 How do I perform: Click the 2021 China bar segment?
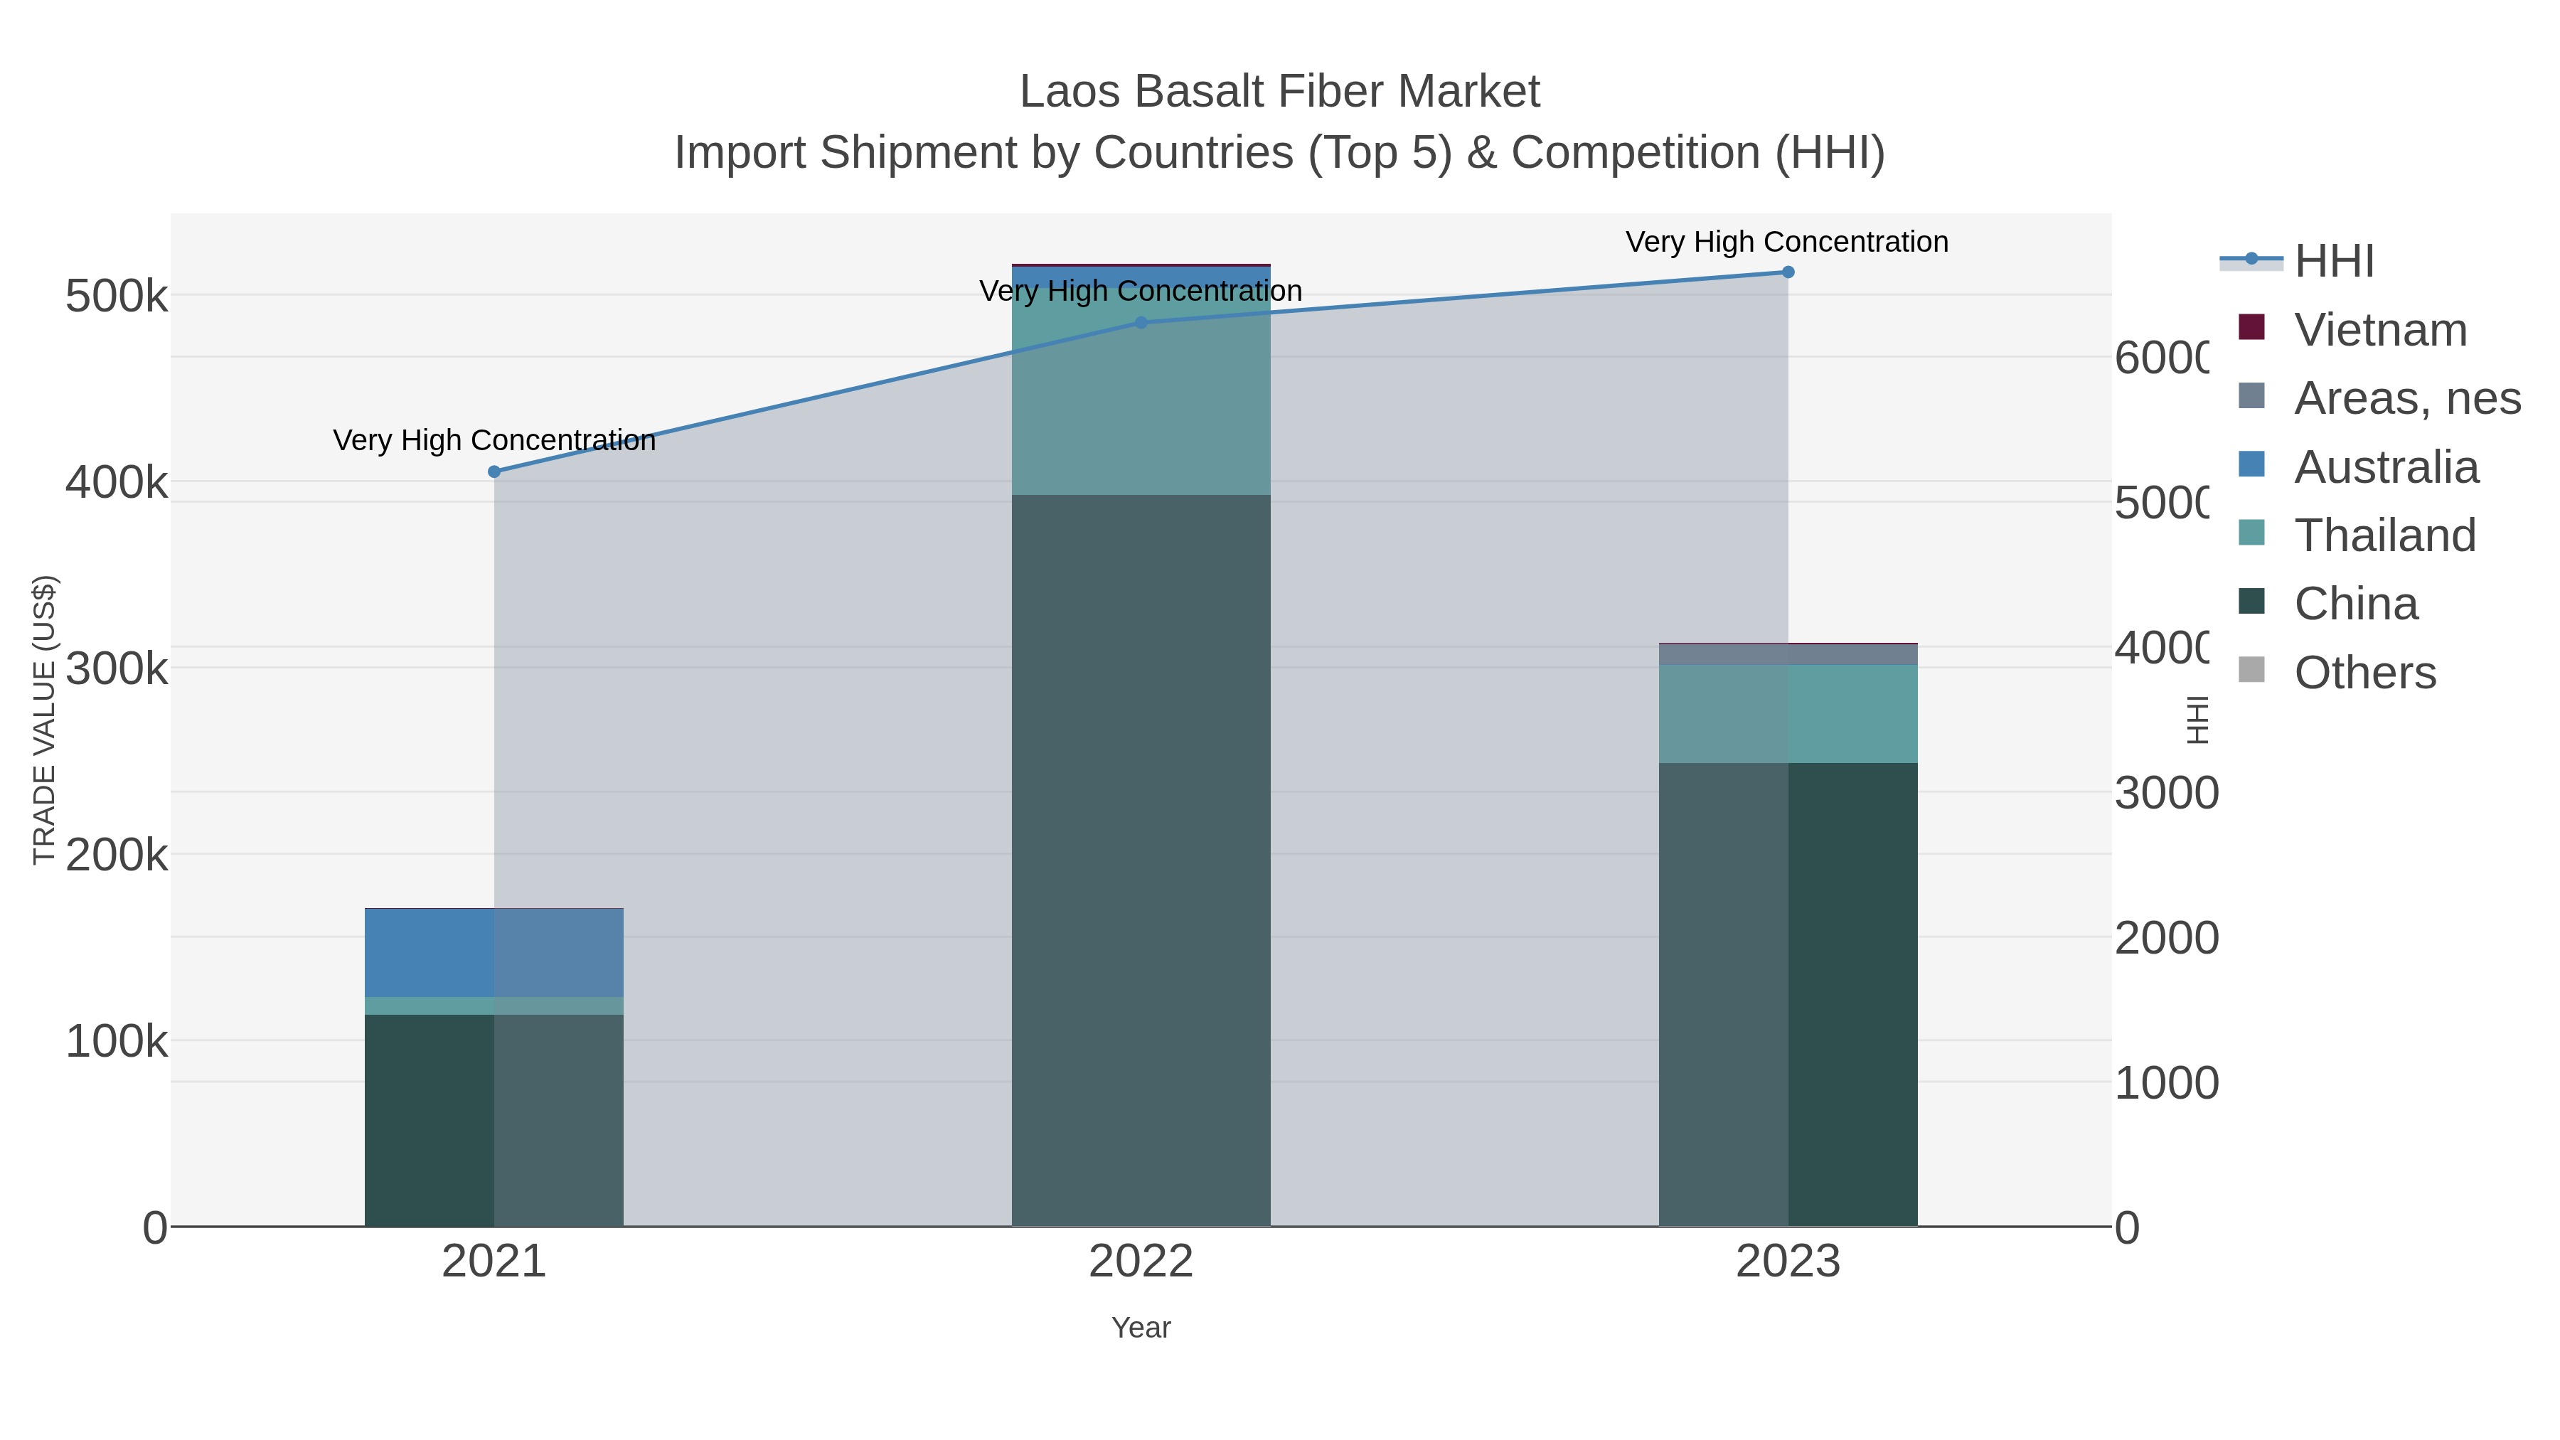(x=494, y=1120)
